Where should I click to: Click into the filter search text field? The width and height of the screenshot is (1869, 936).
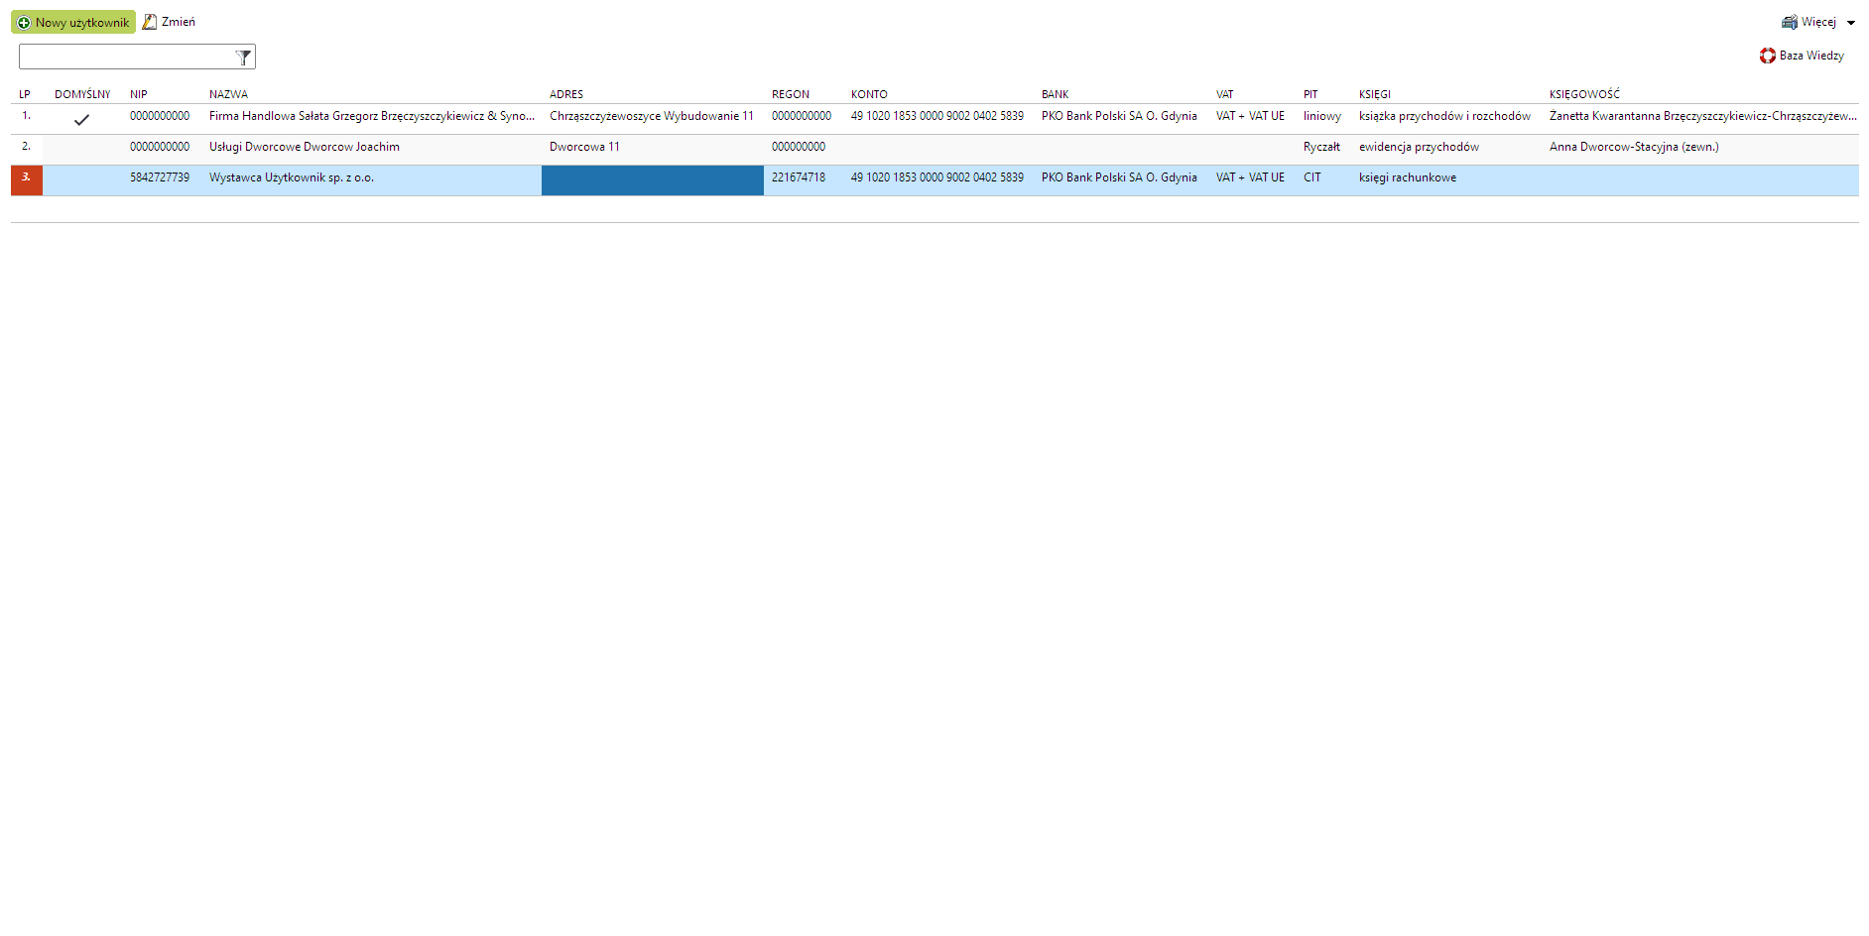point(126,58)
